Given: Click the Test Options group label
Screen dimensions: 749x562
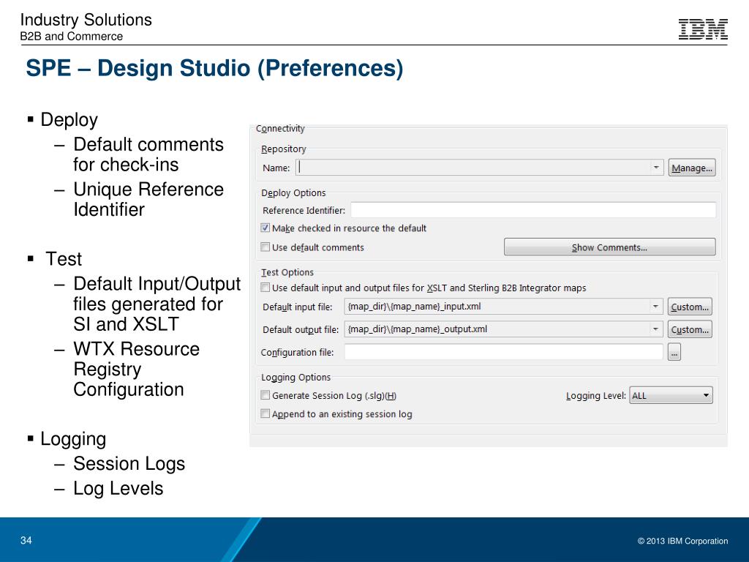Looking at the screenshot, I should (287, 272).
